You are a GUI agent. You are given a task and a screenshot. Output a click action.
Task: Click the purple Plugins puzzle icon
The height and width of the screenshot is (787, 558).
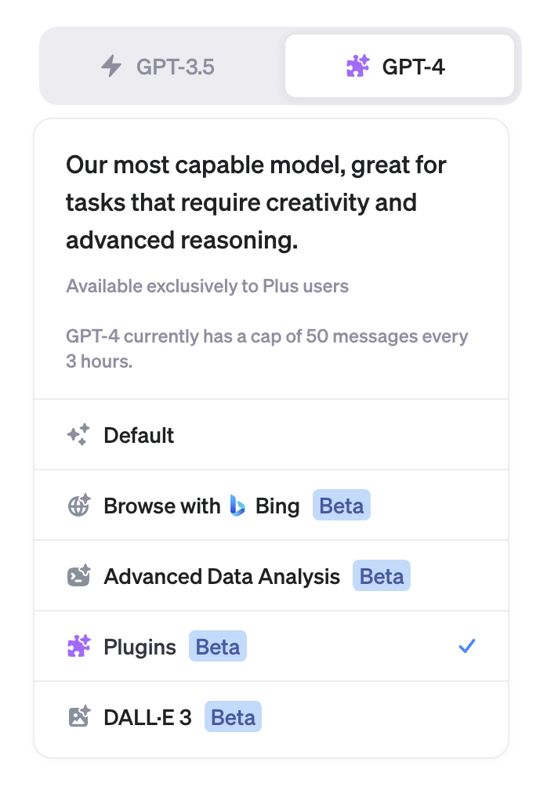(78, 647)
